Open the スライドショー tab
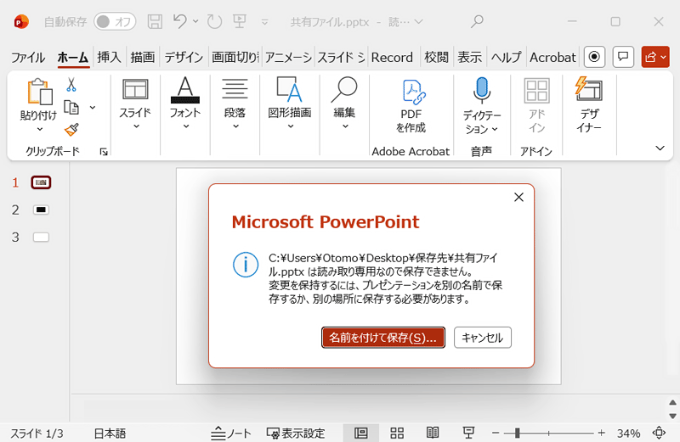This screenshot has height=442, width=680. click(x=342, y=57)
